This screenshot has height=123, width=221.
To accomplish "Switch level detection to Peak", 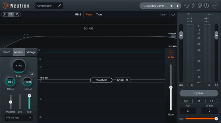I will pos(89,15).
